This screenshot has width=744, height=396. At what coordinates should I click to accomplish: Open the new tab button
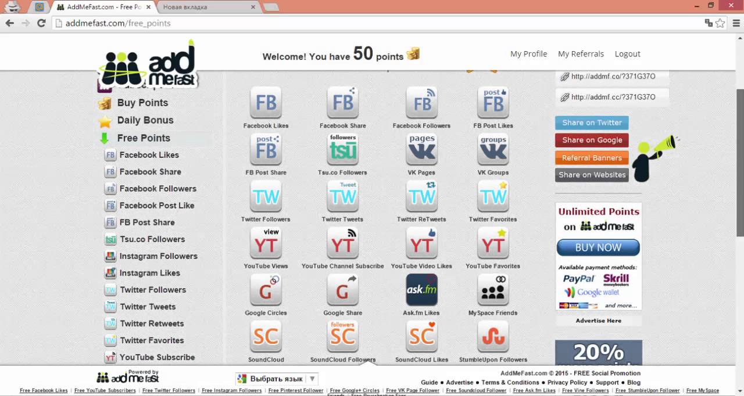(x=271, y=8)
